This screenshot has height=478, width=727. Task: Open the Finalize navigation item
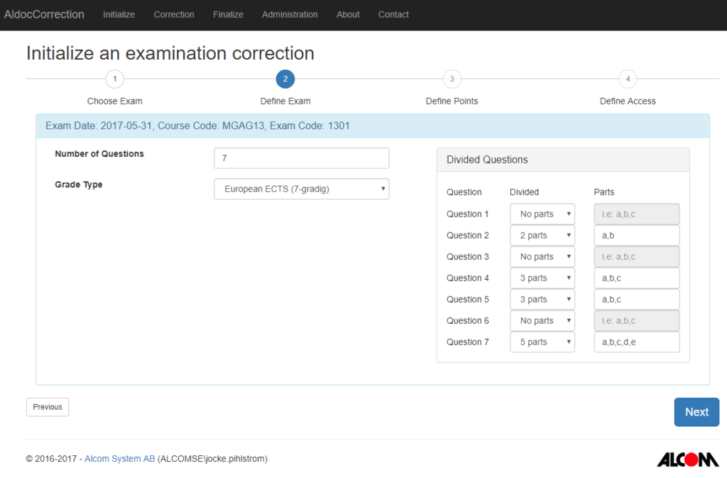(x=228, y=14)
